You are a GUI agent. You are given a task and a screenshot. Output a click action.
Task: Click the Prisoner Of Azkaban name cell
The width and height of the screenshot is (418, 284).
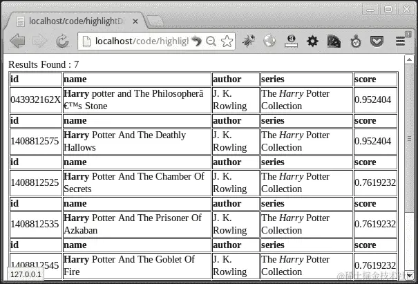click(x=137, y=225)
